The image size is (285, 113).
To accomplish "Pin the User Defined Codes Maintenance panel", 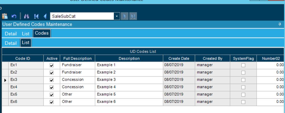I will [x=280, y=24].
